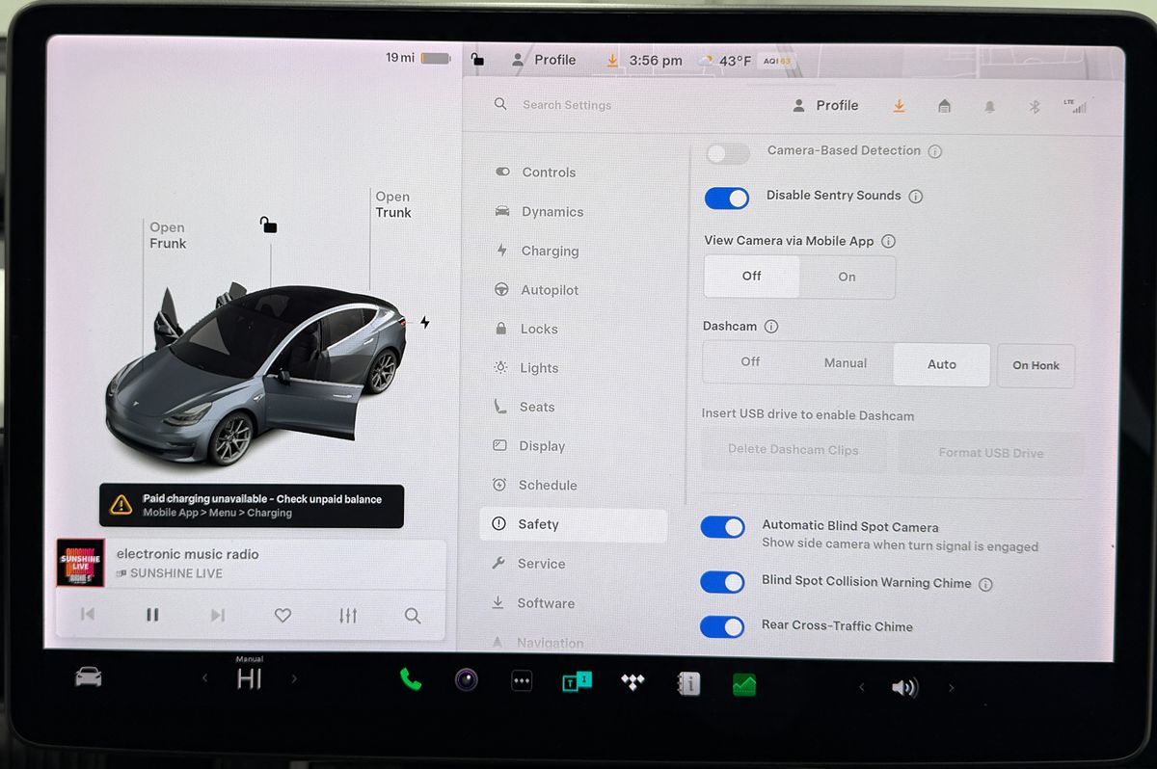Set View Camera via Mobile App to On

[x=847, y=277]
